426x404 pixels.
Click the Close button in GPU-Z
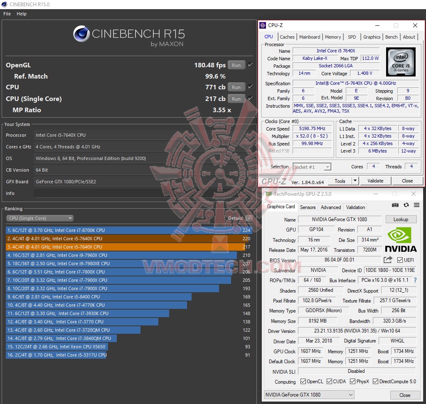405,395
